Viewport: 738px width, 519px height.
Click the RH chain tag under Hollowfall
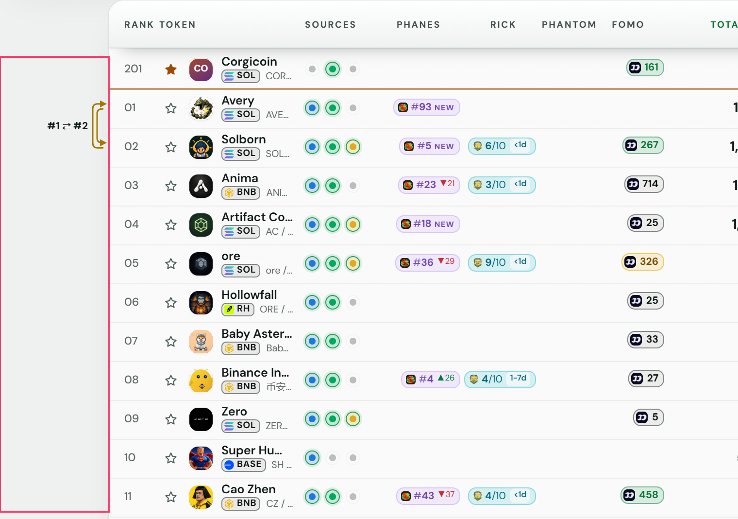238,309
